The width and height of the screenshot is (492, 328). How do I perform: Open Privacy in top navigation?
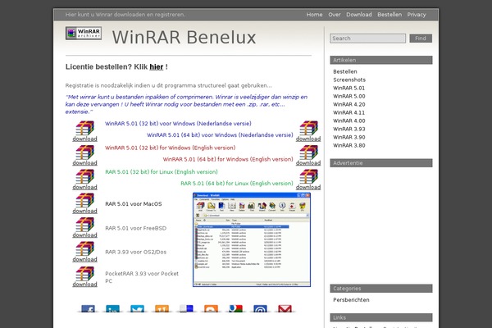pyautogui.click(x=417, y=15)
